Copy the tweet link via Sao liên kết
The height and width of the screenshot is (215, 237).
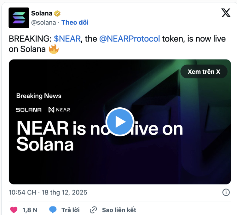tap(119, 210)
